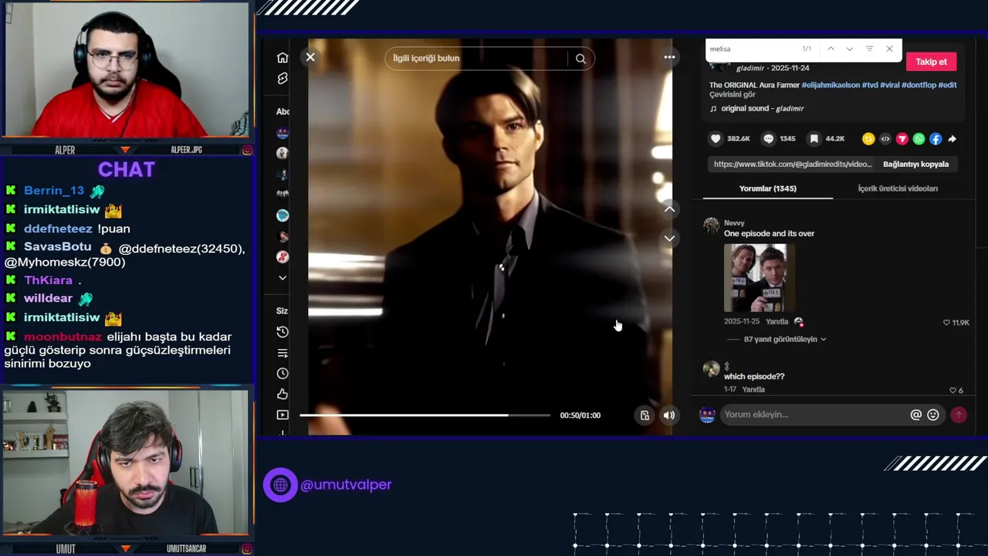Open the first subscription channel avatar

pos(283,133)
